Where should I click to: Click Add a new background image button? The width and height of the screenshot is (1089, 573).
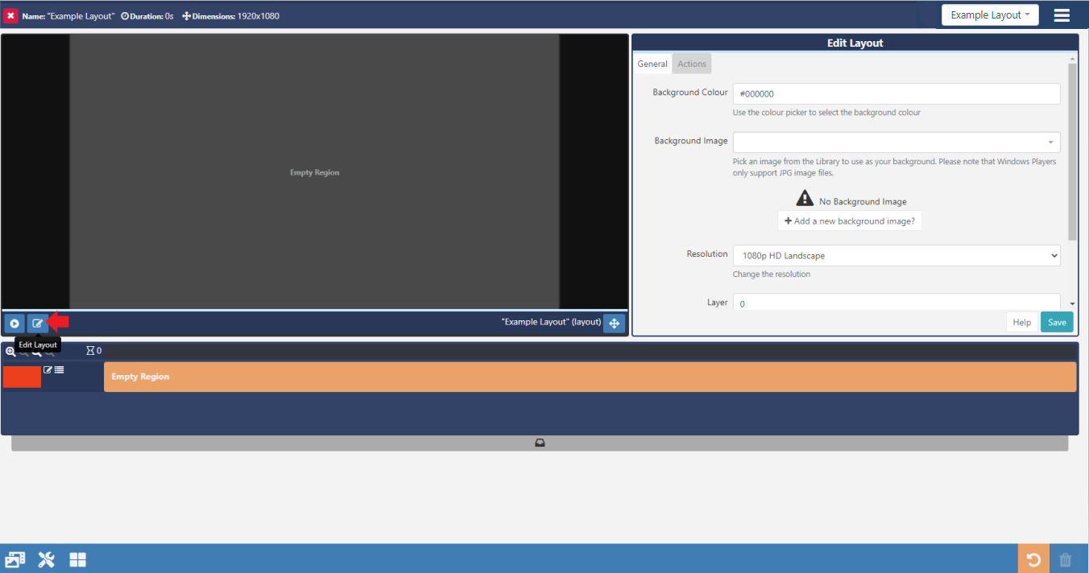(x=850, y=220)
